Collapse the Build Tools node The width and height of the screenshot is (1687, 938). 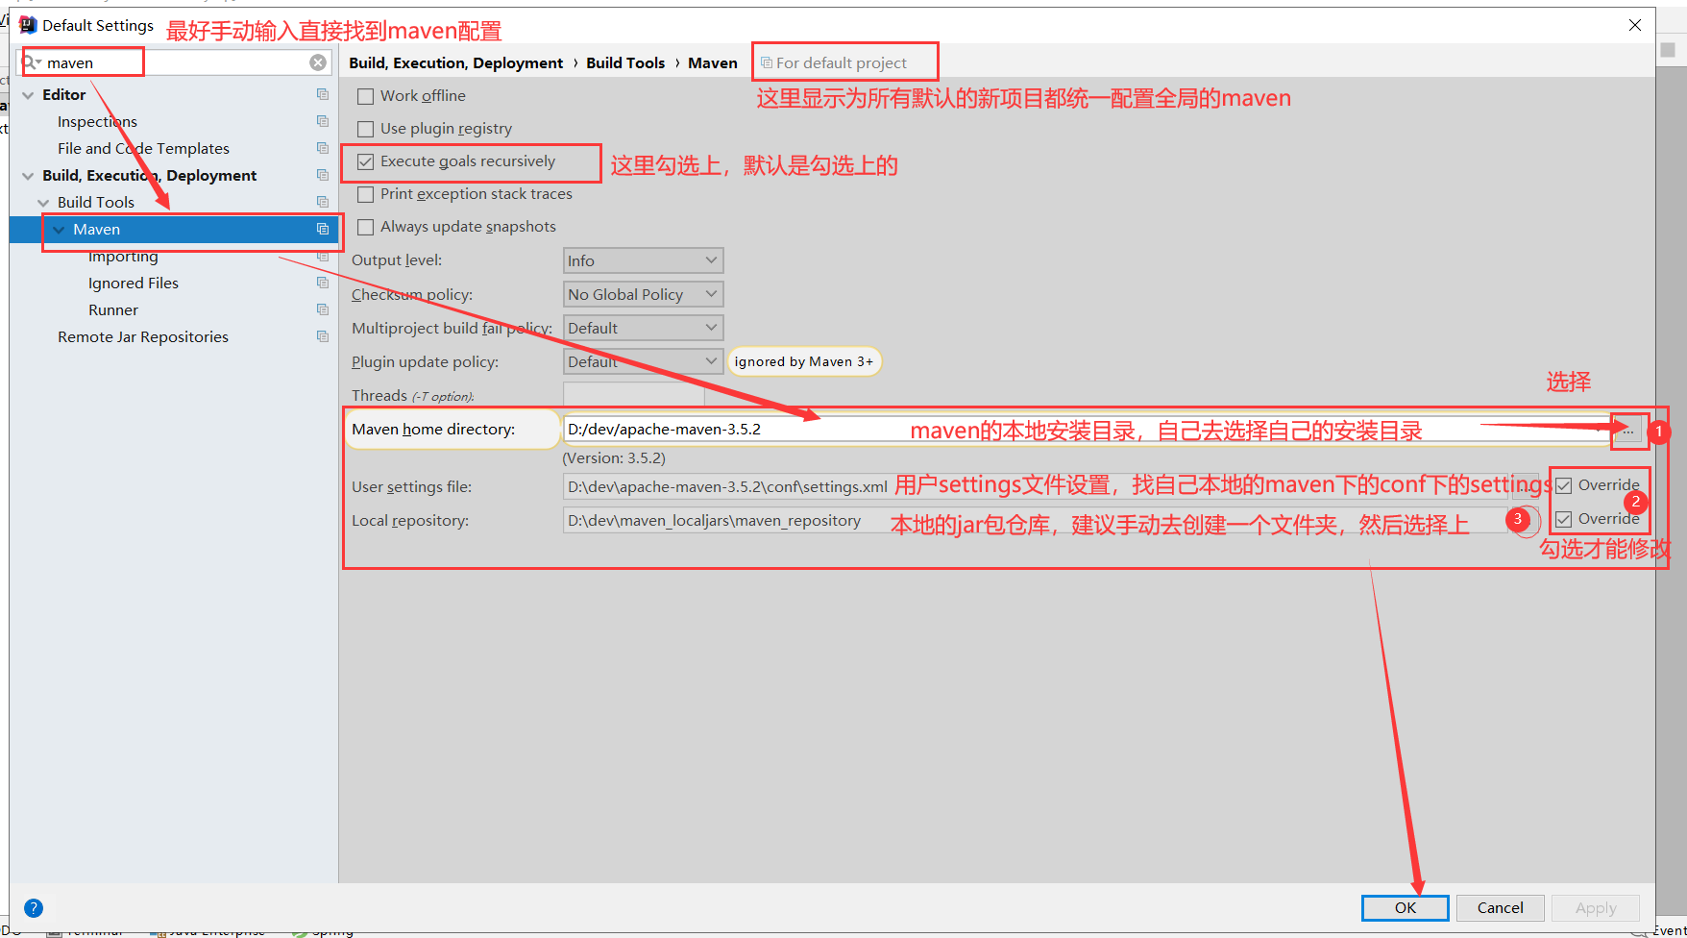tap(43, 203)
